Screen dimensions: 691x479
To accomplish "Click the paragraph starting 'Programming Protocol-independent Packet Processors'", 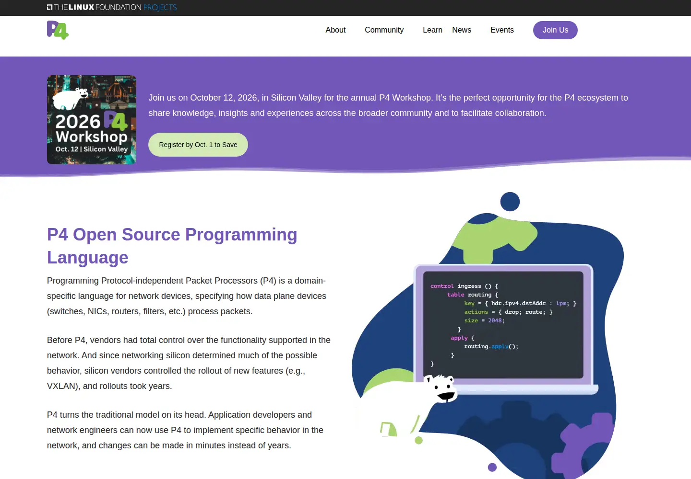I will (x=187, y=296).
